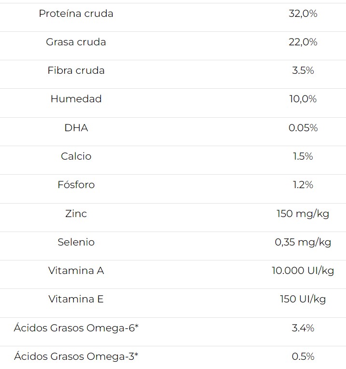The width and height of the screenshot is (346, 369).
Task: Select the Calcio row label
Action: (x=76, y=156)
